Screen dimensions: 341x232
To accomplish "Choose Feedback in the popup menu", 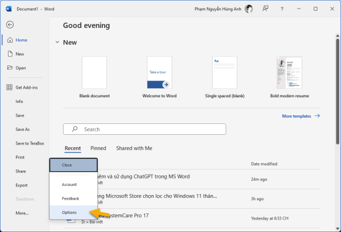I will (x=73, y=198).
